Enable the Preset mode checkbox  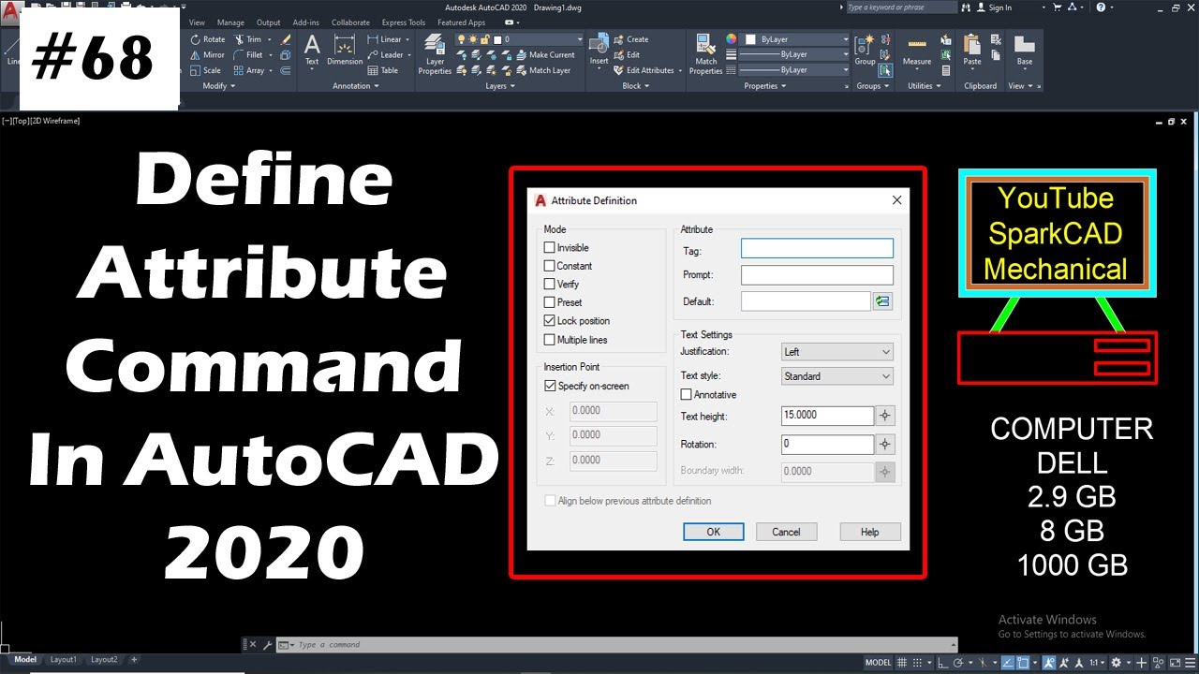(x=550, y=302)
